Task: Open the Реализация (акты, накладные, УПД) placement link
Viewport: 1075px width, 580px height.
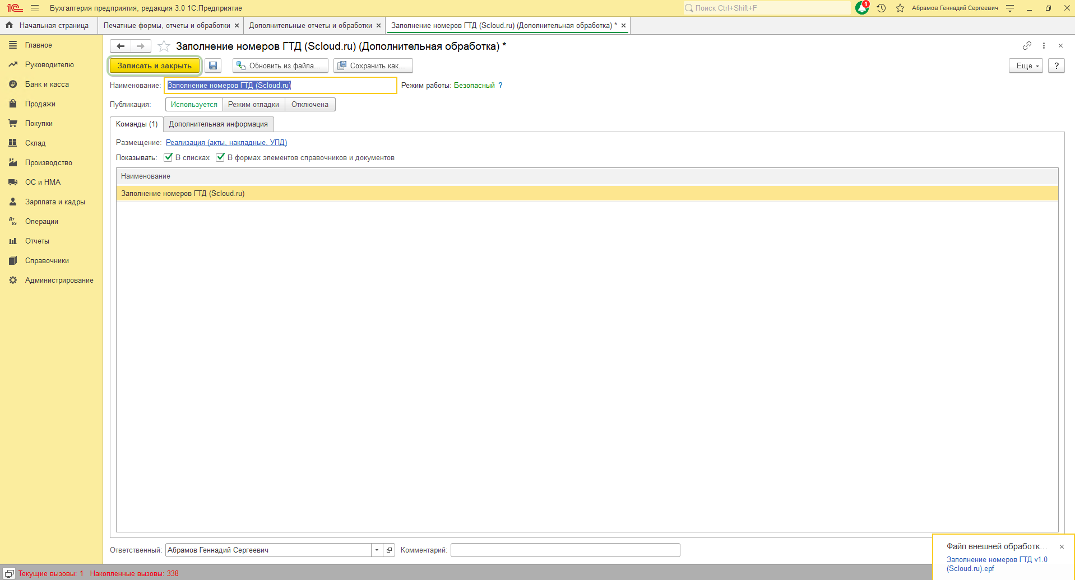Action: [226, 143]
